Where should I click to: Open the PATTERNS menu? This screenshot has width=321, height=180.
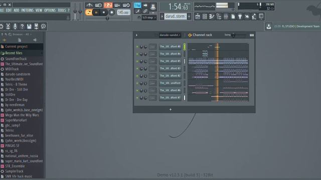point(27,10)
